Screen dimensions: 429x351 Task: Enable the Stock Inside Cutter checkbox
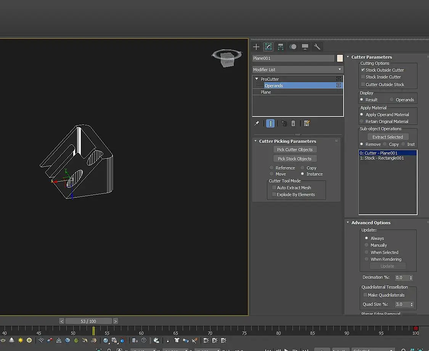pyautogui.click(x=363, y=77)
